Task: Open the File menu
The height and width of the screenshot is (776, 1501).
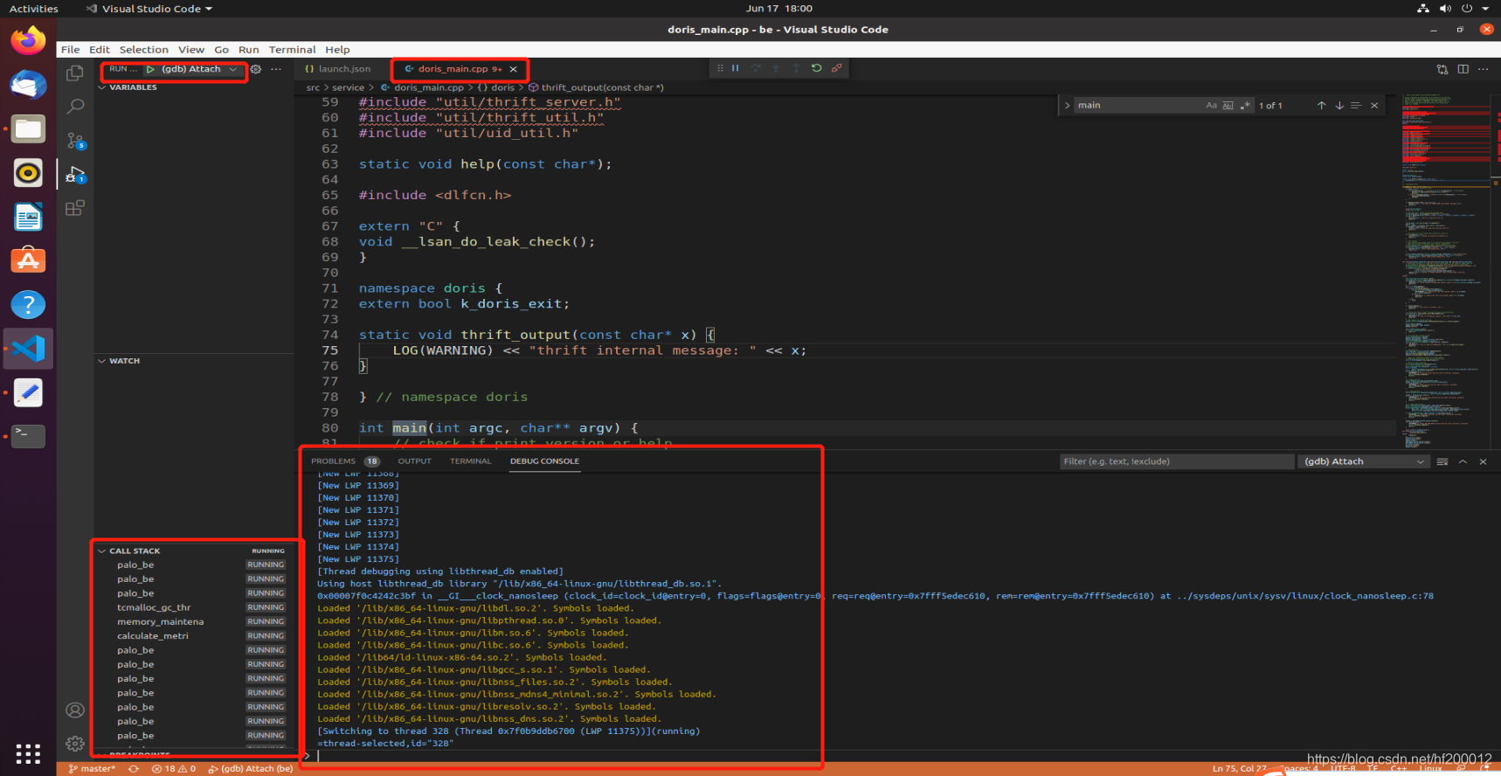Action: pyautogui.click(x=70, y=50)
